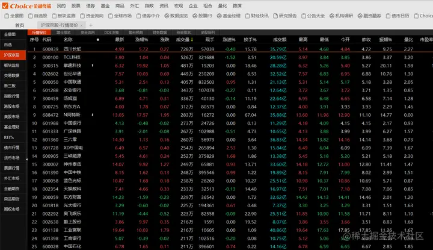Switch to the DDE决策 sub-tab
This screenshot has height=250, width=433.
tap(111, 33)
